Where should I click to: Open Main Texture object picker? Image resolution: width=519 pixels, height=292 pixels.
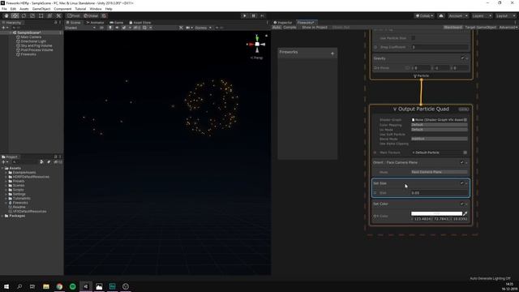[465, 152]
